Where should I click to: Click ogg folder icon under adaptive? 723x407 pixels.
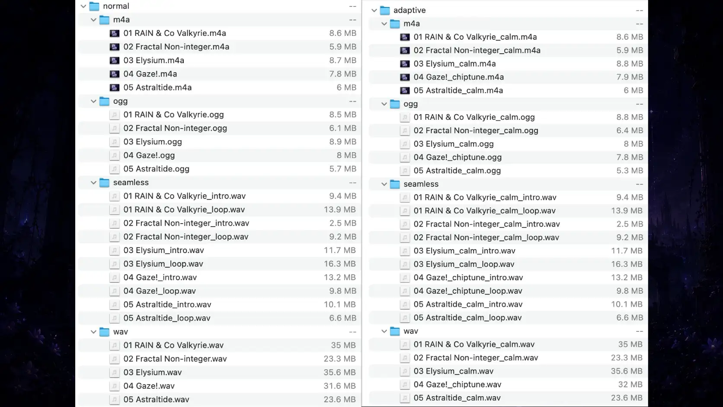[x=395, y=104]
